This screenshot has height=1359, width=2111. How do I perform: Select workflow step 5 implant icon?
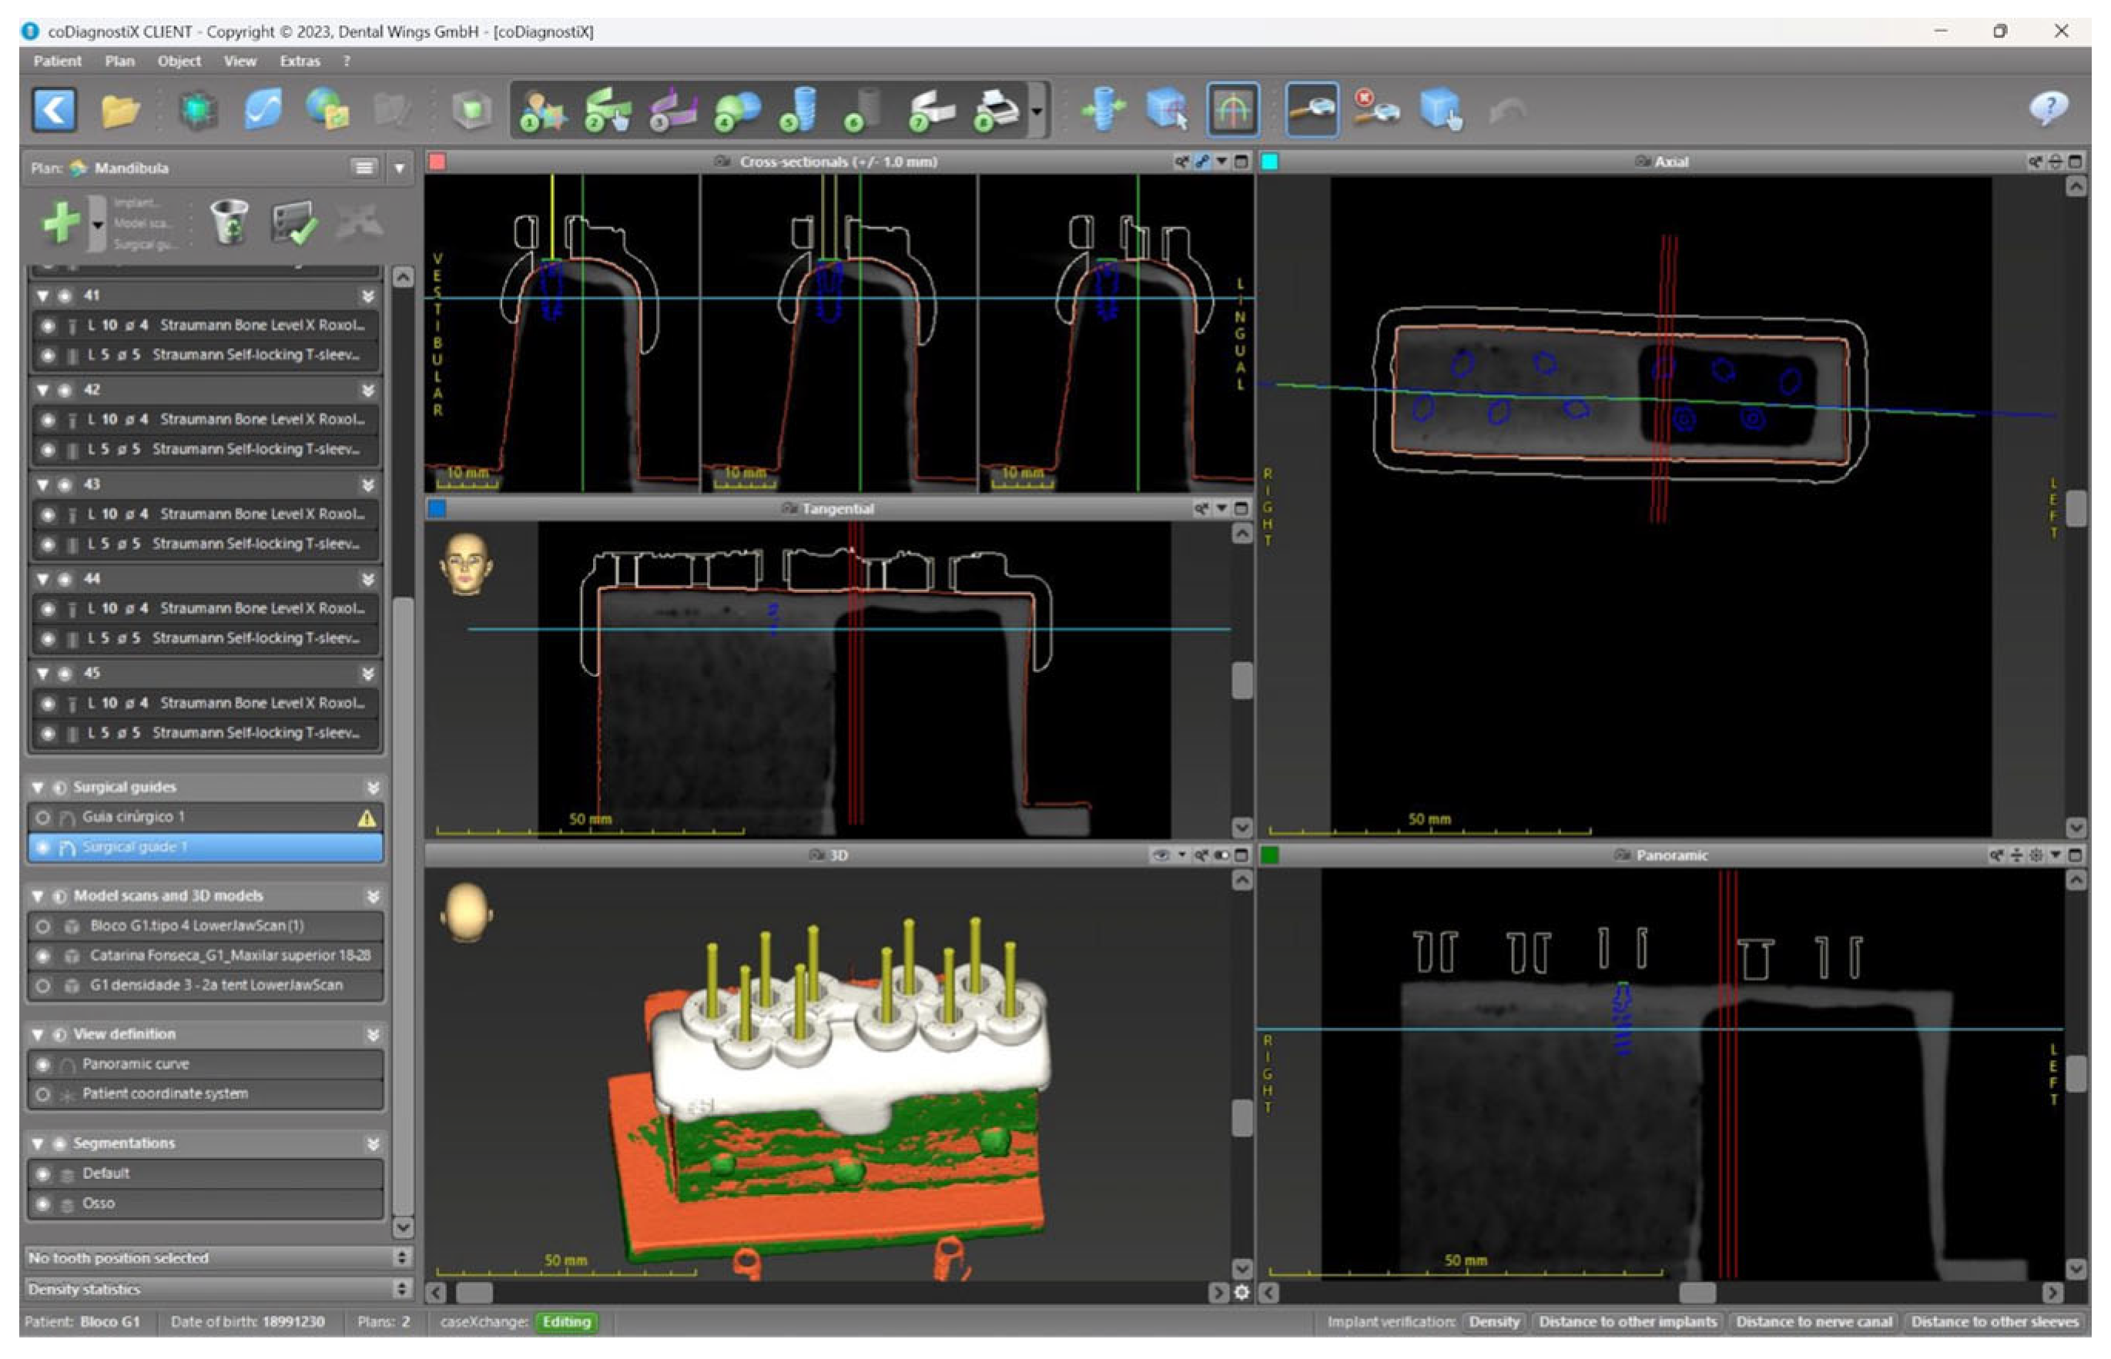[799, 111]
